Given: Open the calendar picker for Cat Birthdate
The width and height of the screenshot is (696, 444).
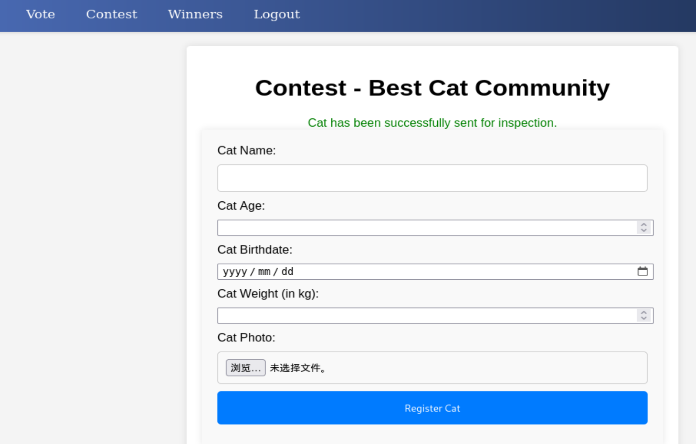Looking at the screenshot, I should (643, 271).
